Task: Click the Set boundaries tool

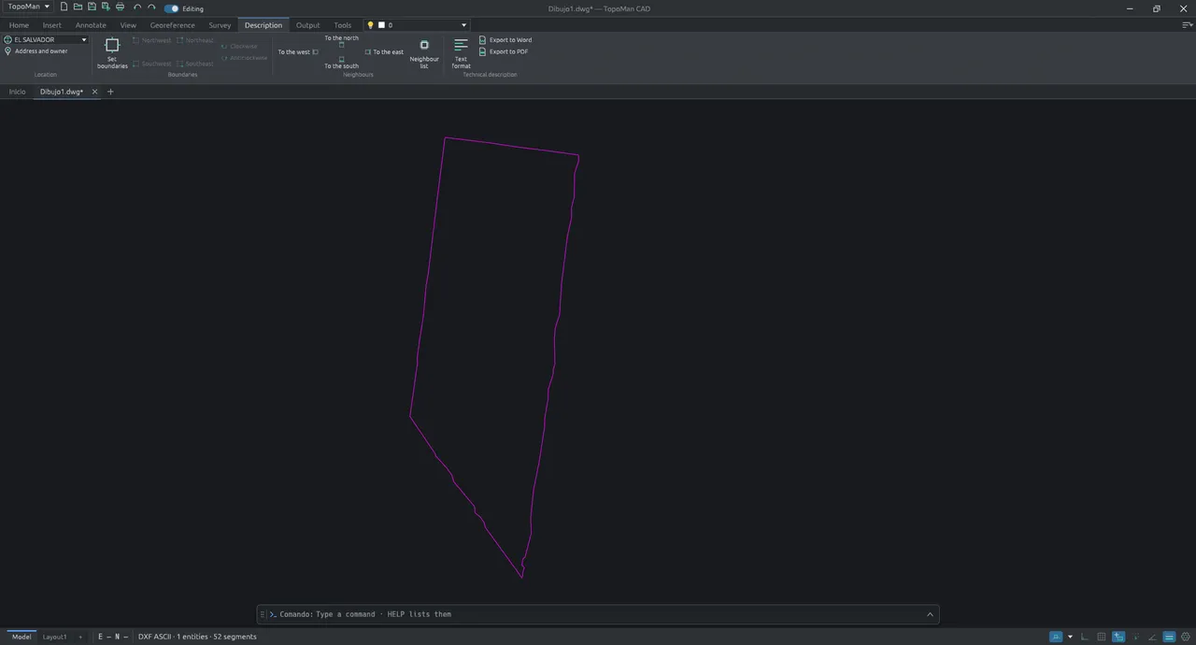Action: pyautogui.click(x=112, y=53)
